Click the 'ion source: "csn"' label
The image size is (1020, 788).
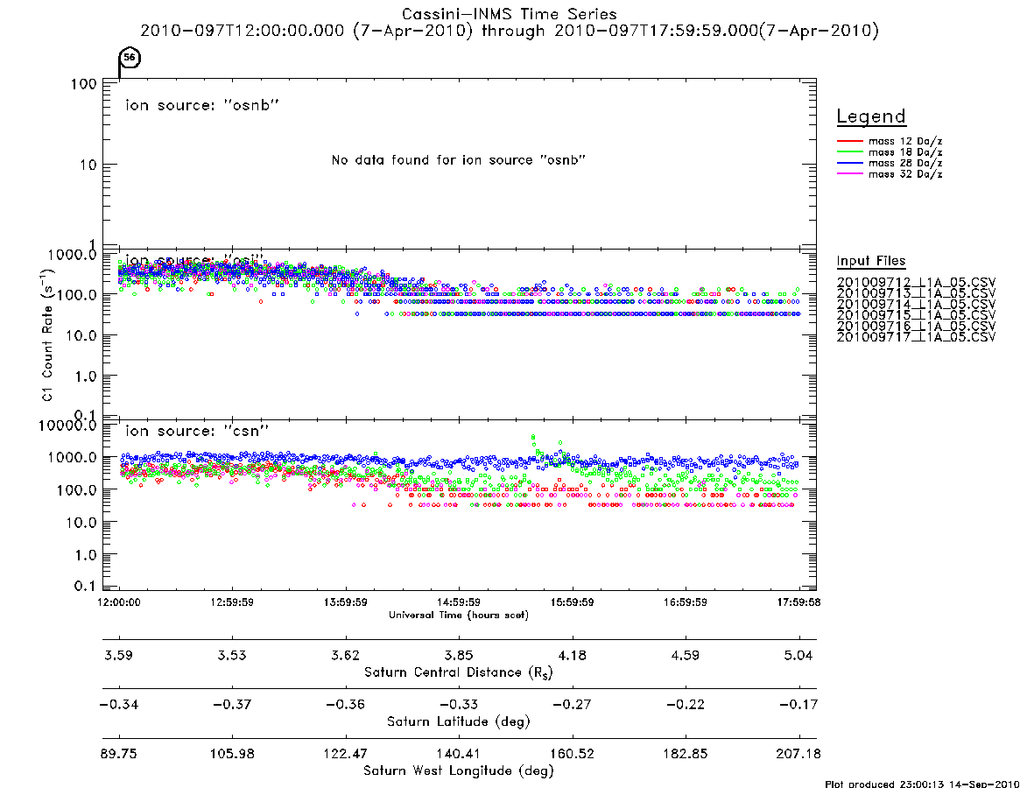click(197, 432)
